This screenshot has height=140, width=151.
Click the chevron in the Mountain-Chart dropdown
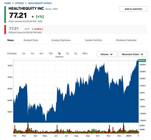pyautogui.click(x=142, y=54)
